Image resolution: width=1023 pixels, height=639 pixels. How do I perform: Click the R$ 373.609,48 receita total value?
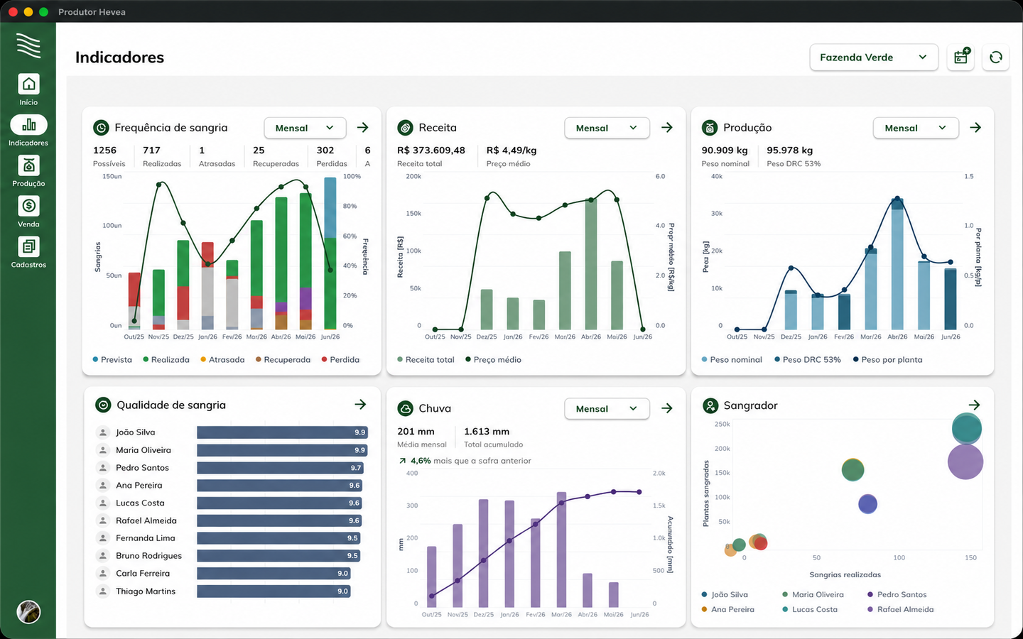click(431, 151)
